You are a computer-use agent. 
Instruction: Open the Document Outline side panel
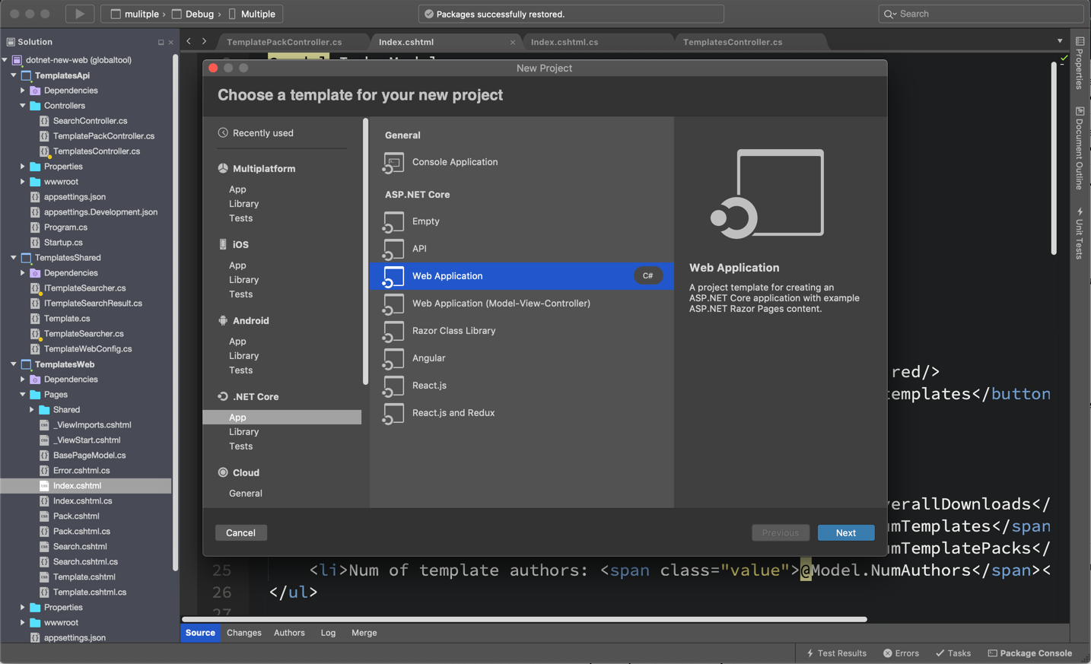coord(1080,148)
